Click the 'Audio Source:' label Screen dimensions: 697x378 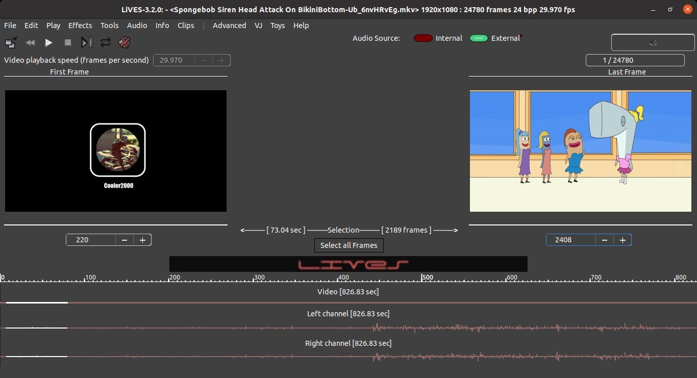pyautogui.click(x=376, y=38)
